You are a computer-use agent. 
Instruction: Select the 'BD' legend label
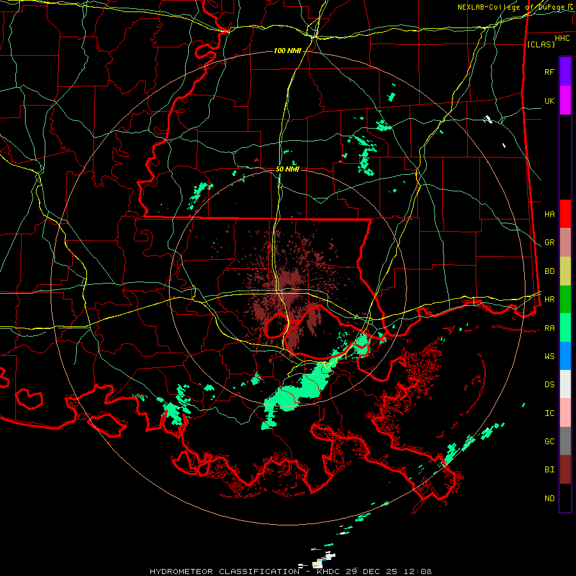pyautogui.click(x=549, y=271)
